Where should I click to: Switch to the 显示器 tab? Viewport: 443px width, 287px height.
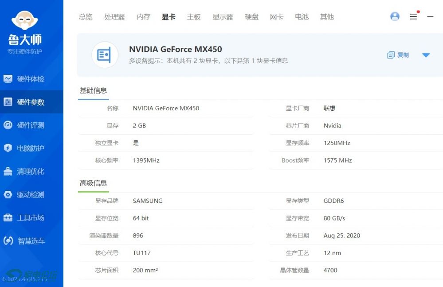click(223, 17)
